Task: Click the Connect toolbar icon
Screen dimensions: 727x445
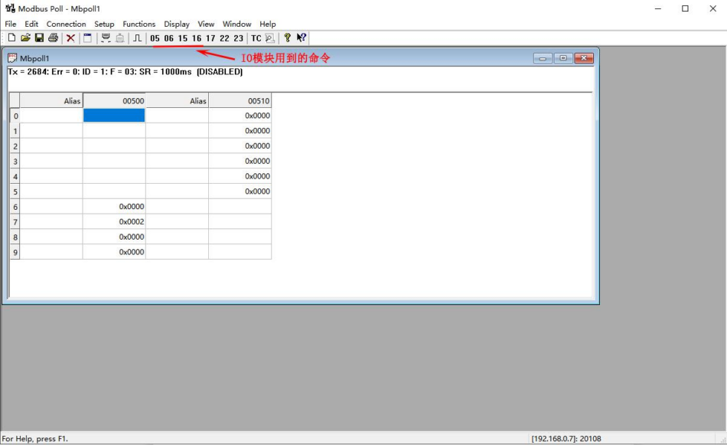Action: pyautogui.click(x=106, y=38)
